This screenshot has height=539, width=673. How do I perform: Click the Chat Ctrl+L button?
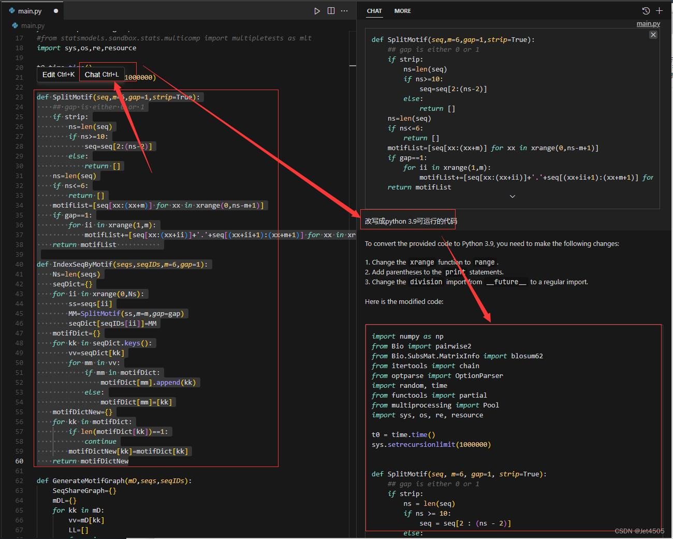pyautogui.click(x=102, y=75)
